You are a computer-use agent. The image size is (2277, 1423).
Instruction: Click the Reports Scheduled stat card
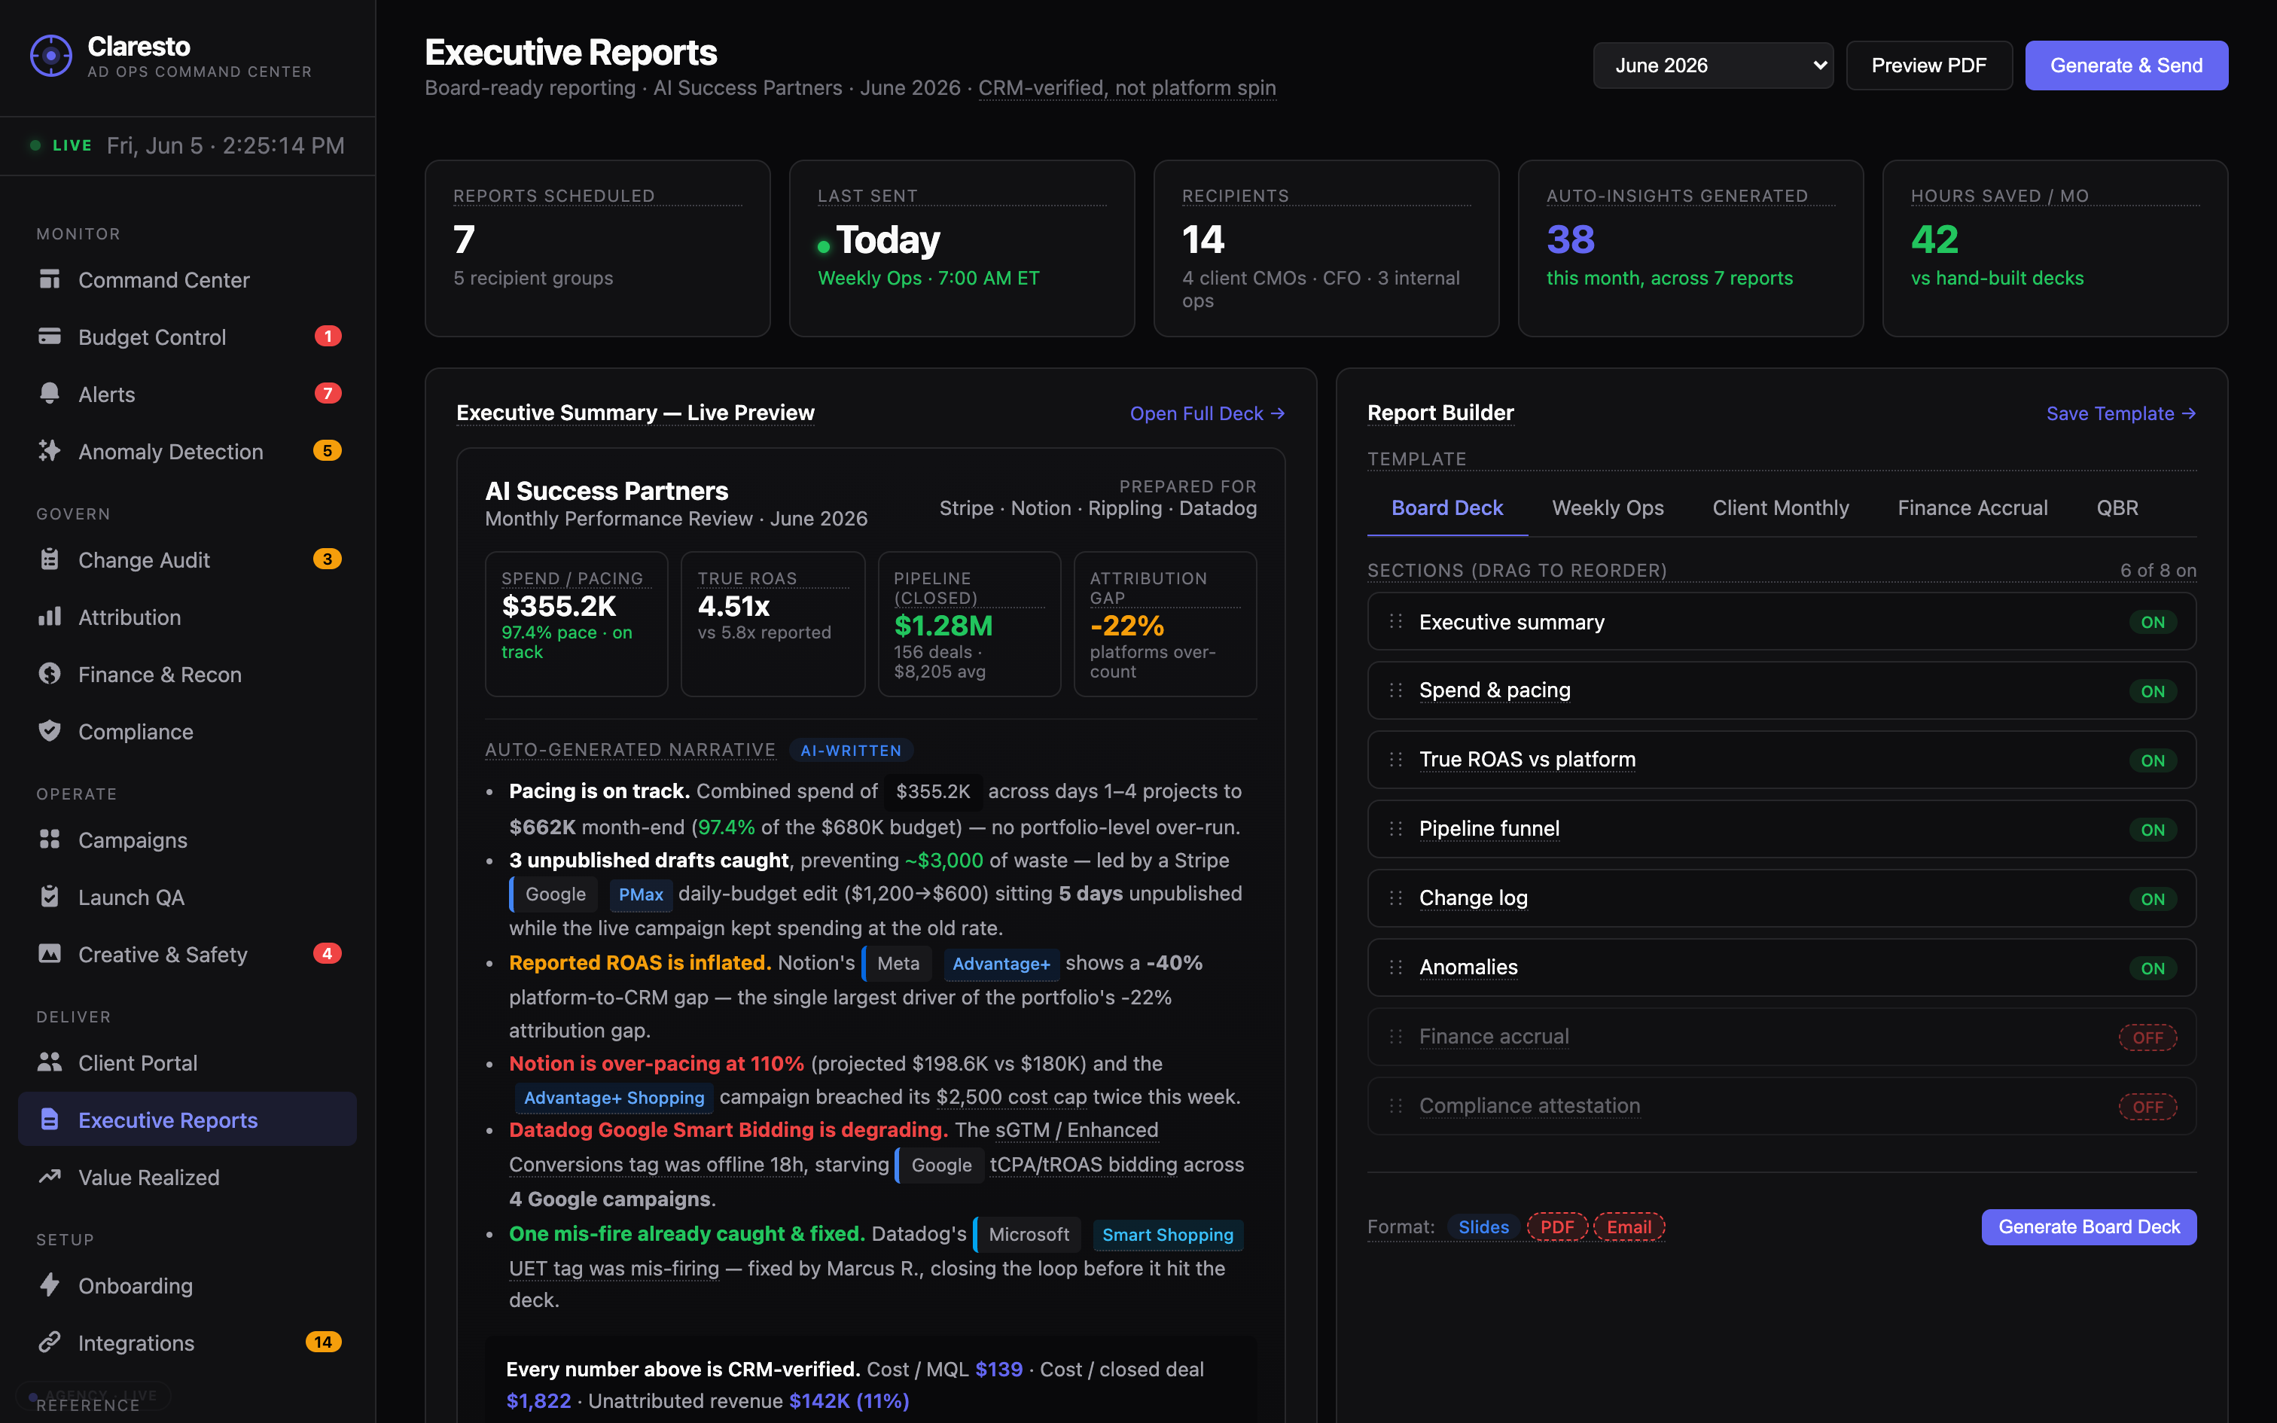point(597,248)
